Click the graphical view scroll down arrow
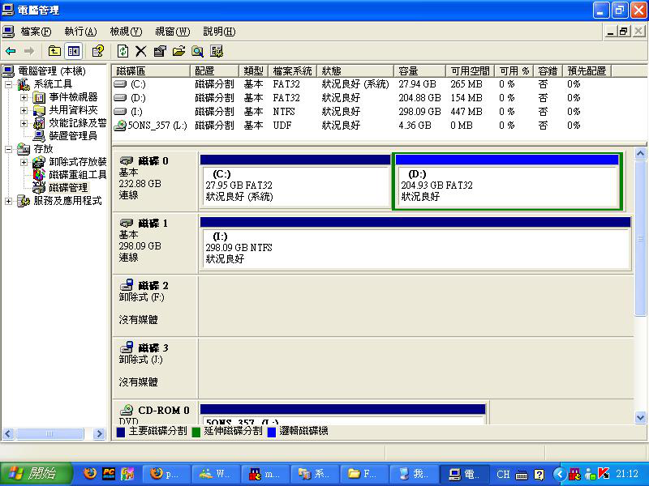649x486 pixels. (x=640, y=417)
